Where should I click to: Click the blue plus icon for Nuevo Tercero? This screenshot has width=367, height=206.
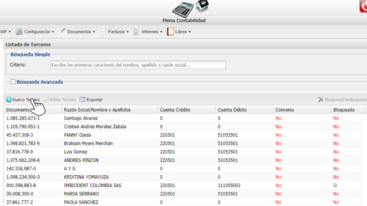point(9,100)
